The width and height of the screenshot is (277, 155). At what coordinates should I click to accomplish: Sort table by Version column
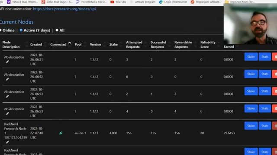tap(98, 44)
